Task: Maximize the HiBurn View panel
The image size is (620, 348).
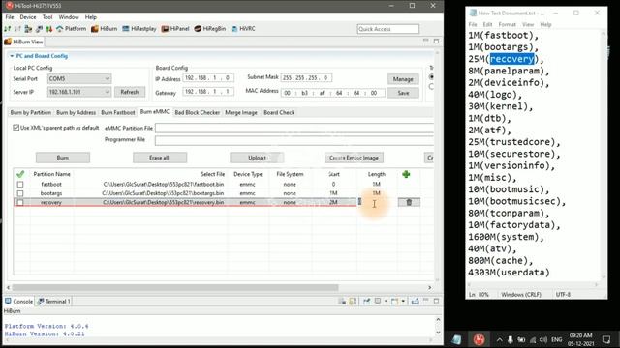Action: [436, 41]
